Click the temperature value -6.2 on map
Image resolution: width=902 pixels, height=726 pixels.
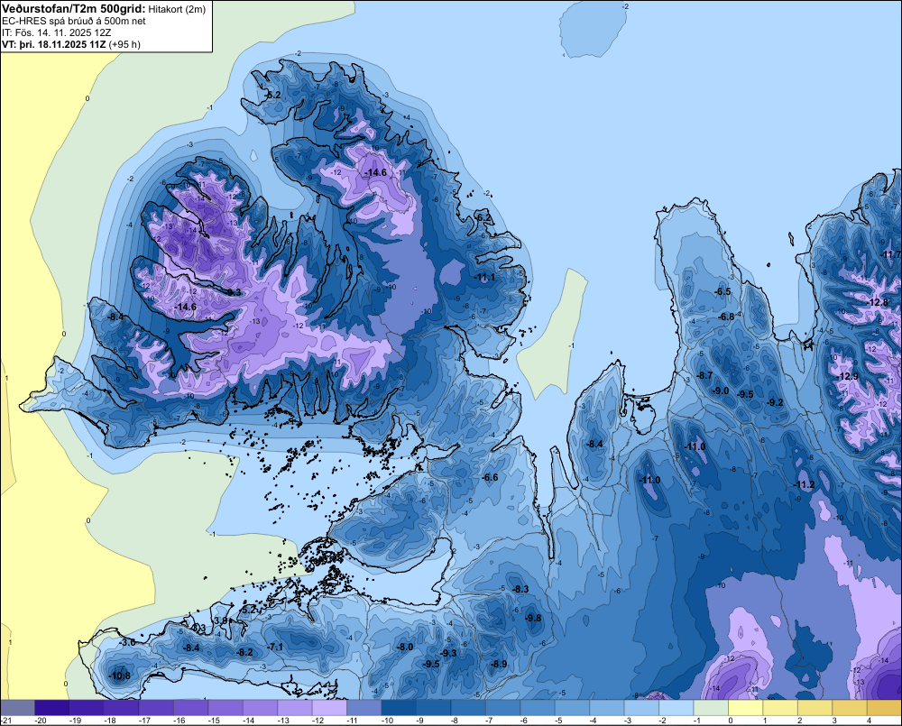(484, 217)
